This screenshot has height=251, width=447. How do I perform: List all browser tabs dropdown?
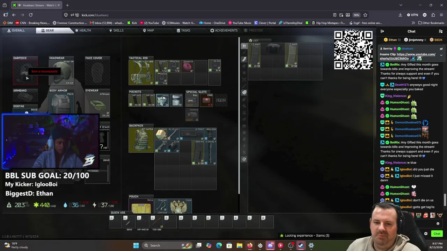pos(401,5)
